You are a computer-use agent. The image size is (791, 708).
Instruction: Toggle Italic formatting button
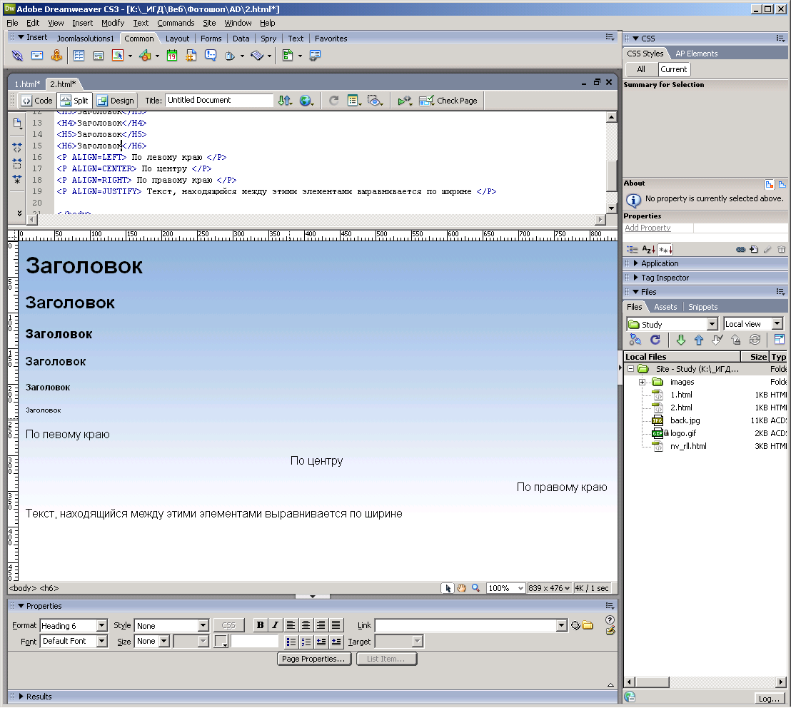tap(275, 625)
